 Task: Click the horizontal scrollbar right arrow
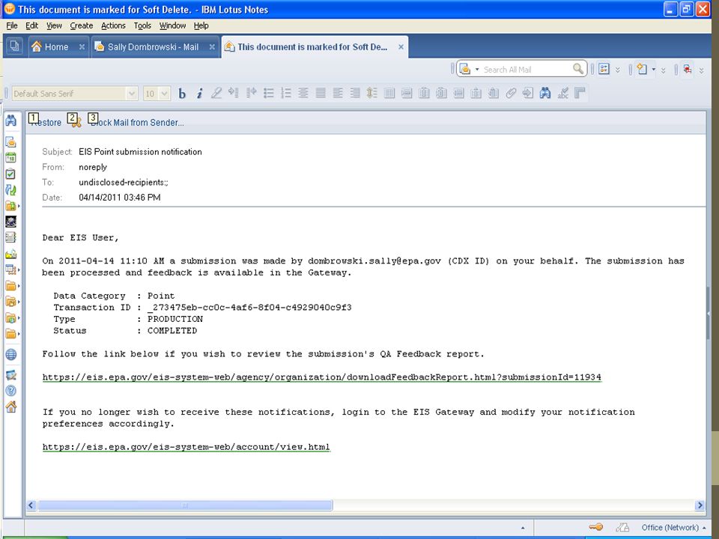coord(700,505)
